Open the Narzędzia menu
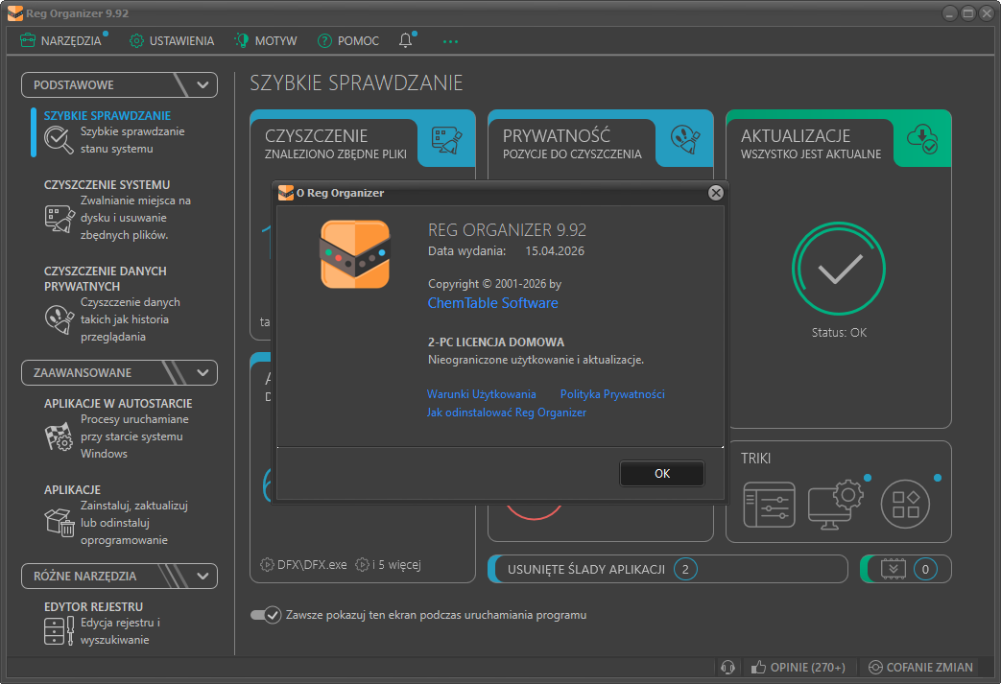The height and width of the screenshot is (684, 1001). coord(62,41)
